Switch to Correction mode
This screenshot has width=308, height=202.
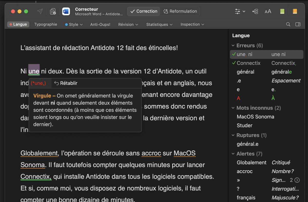coord(144,11)
